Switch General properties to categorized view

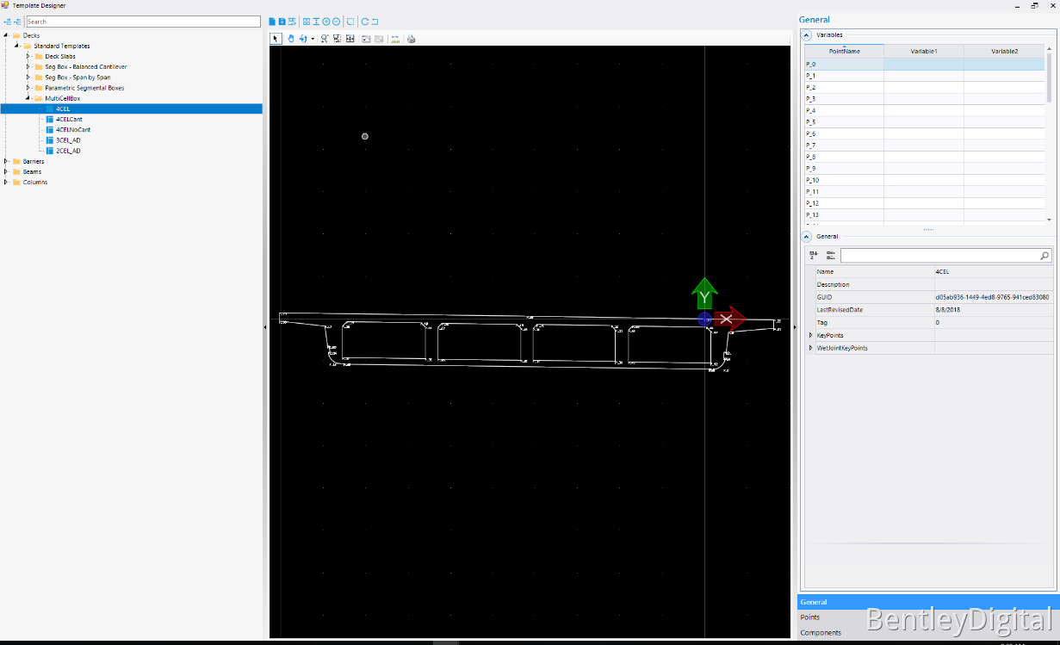pyautogui.click(x=830, y=256)
